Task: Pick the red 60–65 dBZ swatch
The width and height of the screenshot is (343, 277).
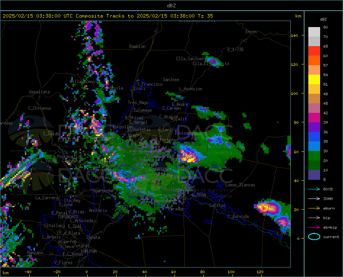Action: pos(314,51)
